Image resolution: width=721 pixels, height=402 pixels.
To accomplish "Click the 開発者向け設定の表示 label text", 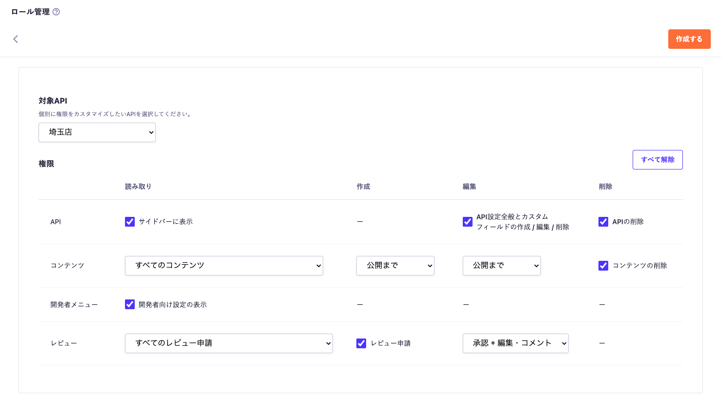I will (172, 305).
